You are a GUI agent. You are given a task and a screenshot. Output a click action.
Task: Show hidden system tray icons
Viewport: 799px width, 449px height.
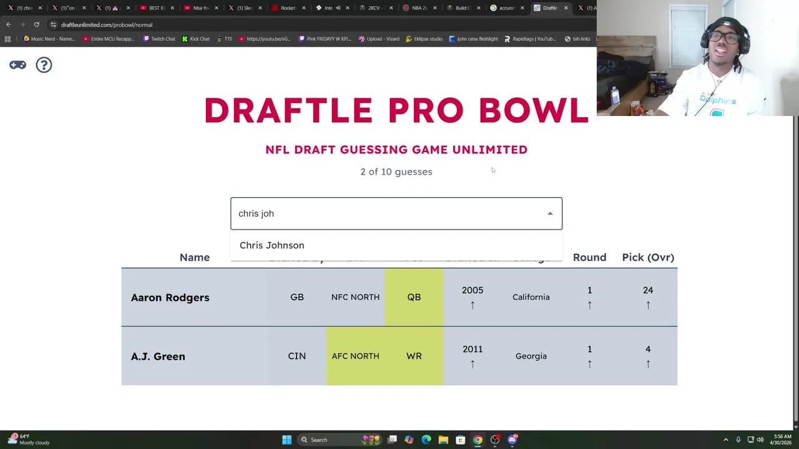point(725,440)
